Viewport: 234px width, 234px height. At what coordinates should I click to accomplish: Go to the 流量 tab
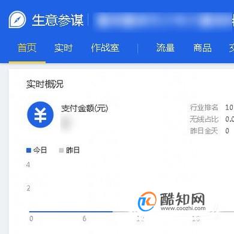coord(166,48)
